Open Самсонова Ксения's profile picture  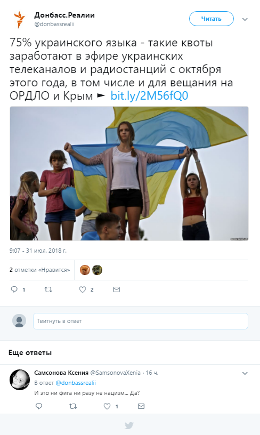tap(20, 380)
